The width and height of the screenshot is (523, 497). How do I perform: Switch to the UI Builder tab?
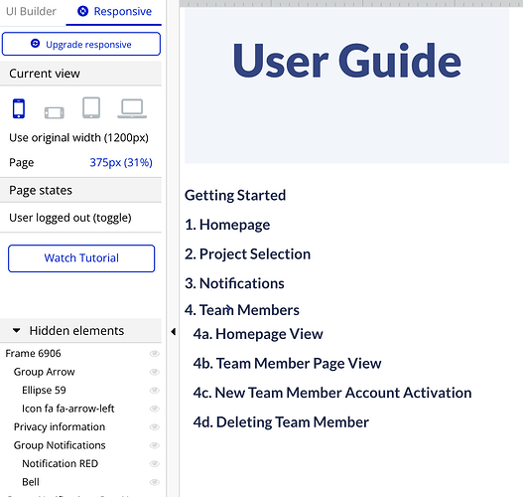pos(31,11)
